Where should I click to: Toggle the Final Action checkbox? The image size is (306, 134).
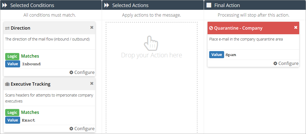tap(209, 5)
